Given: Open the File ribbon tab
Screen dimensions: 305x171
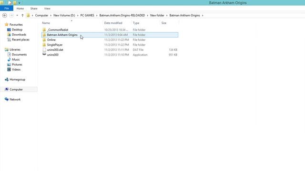Looking at the screenshot, I should [7, 9].
